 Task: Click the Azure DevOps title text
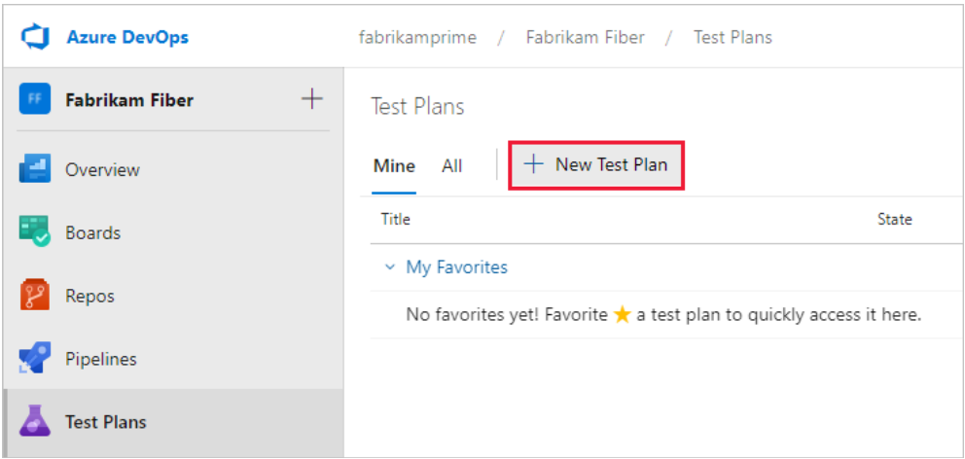[127, 38]
